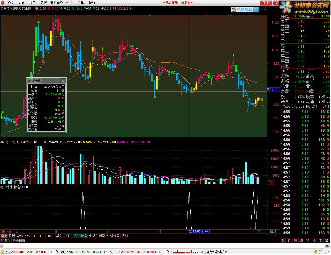
Task: Select the 短线王 indicator tab
Action: point(68,236)
